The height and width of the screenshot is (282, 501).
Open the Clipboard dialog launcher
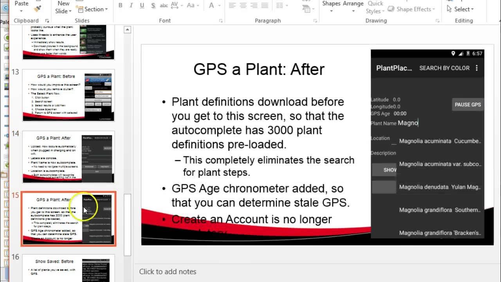(x=47, y=21)
